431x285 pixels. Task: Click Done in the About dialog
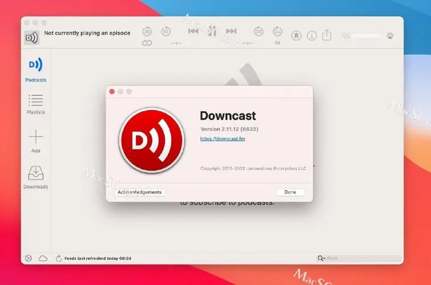click(x=290, y=192)
